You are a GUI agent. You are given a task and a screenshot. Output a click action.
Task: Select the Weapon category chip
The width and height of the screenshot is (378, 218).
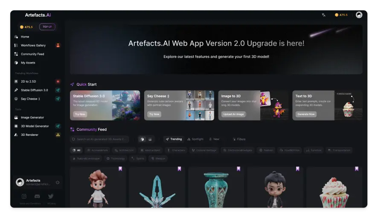(x=158, y=158)
